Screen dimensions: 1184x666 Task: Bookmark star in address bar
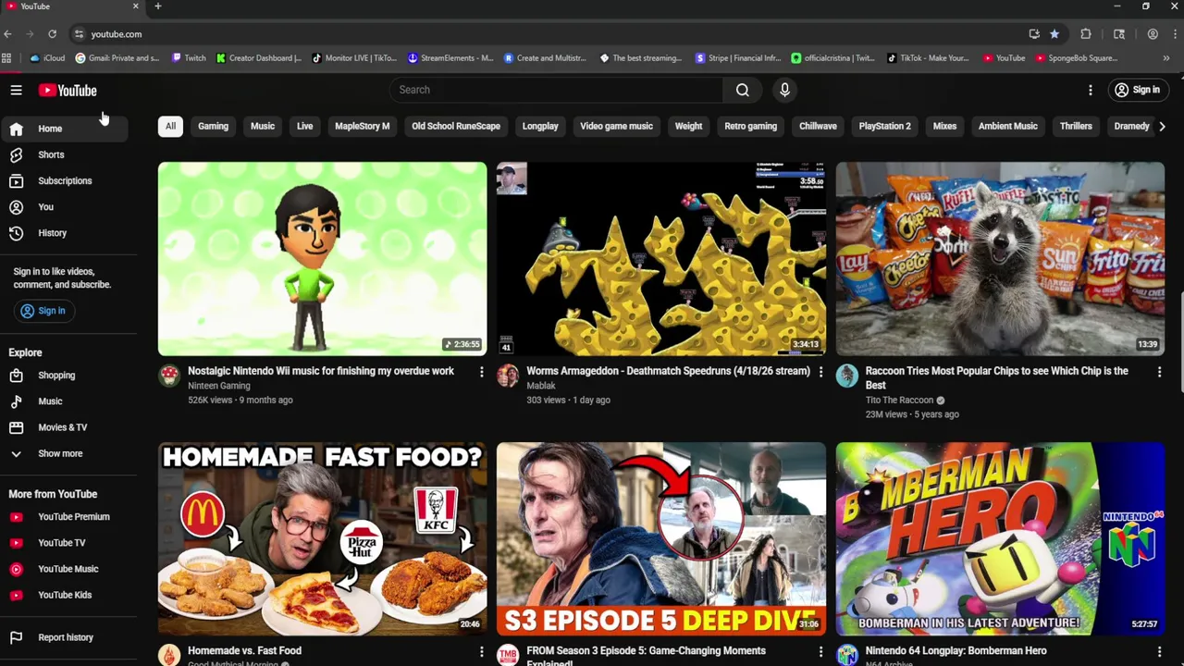1054,34
